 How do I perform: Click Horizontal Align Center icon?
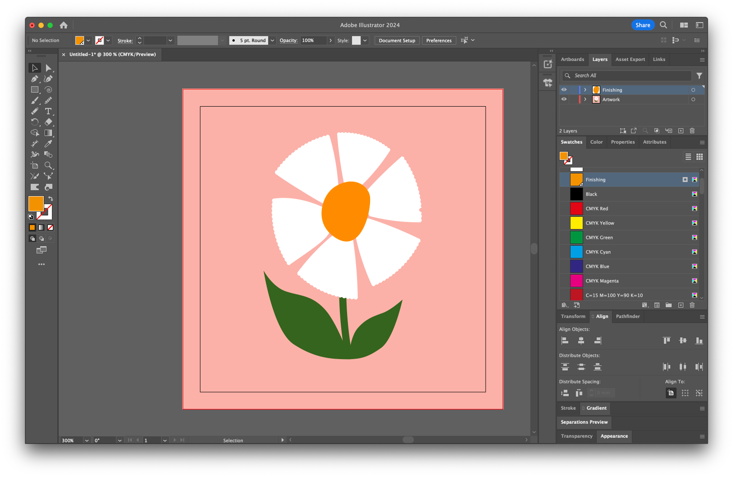click(x=581, y=341)
